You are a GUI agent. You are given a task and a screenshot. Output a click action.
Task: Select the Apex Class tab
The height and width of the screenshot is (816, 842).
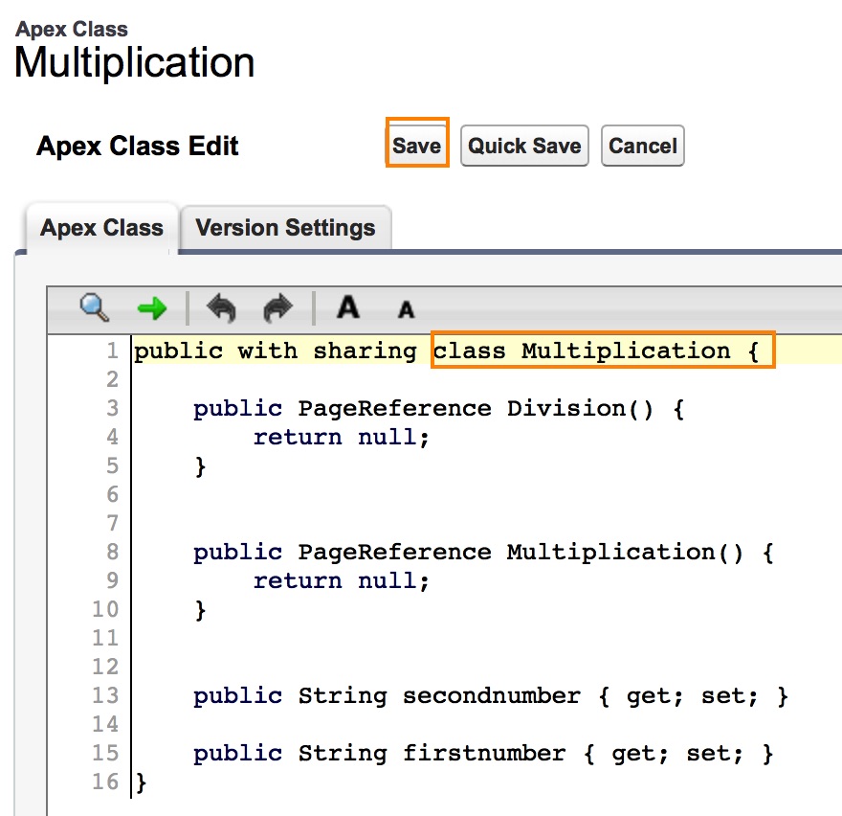[x=100, y=228]
